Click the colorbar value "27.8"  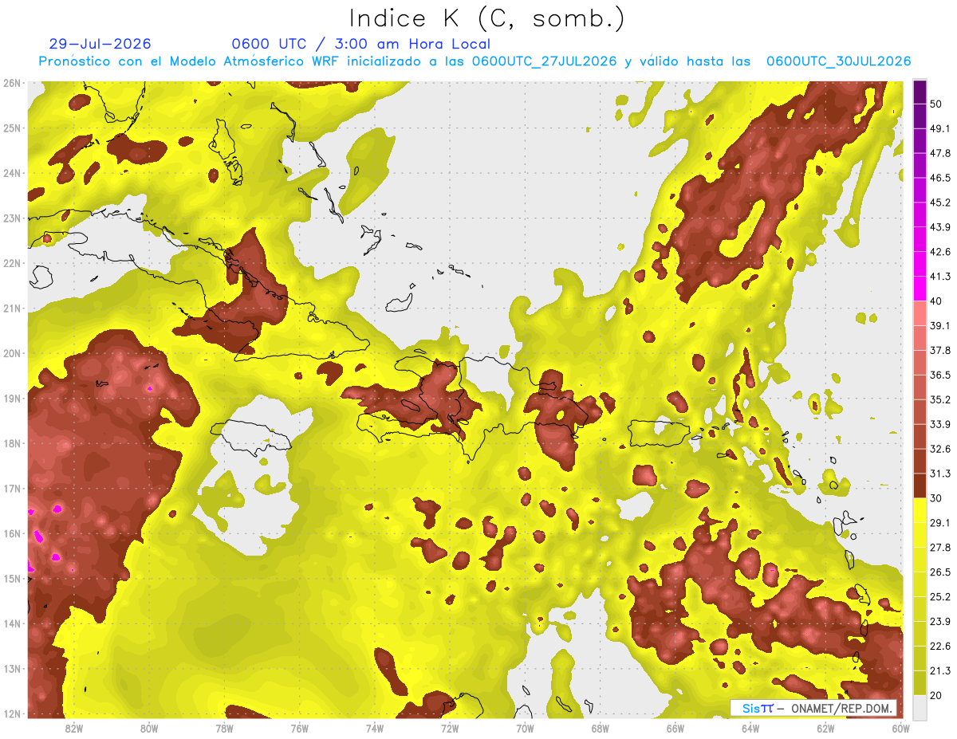[x=940, y=548]
